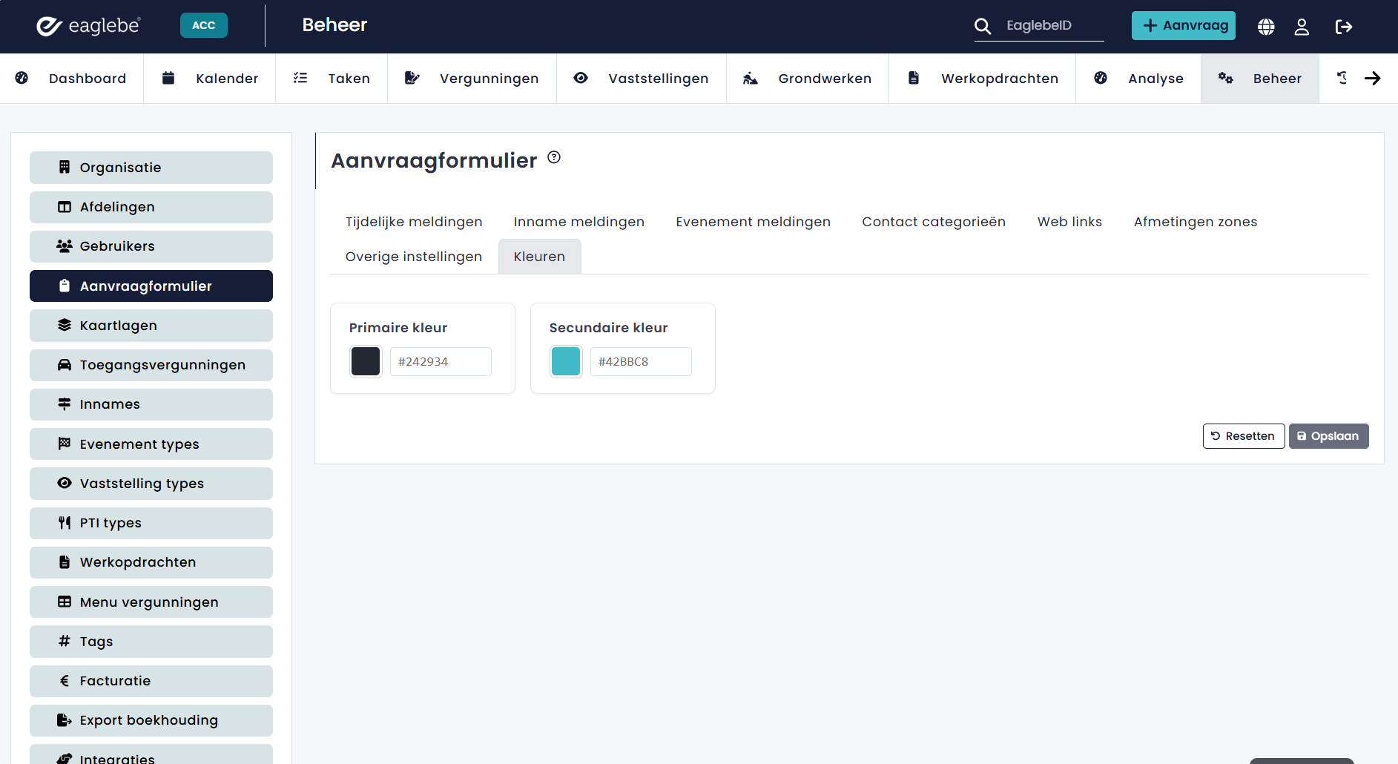This screenshot has height=764, width=1398.
Task: Open Innames in the sidebar
Action: pyautogui.click(x=151, y=404)
